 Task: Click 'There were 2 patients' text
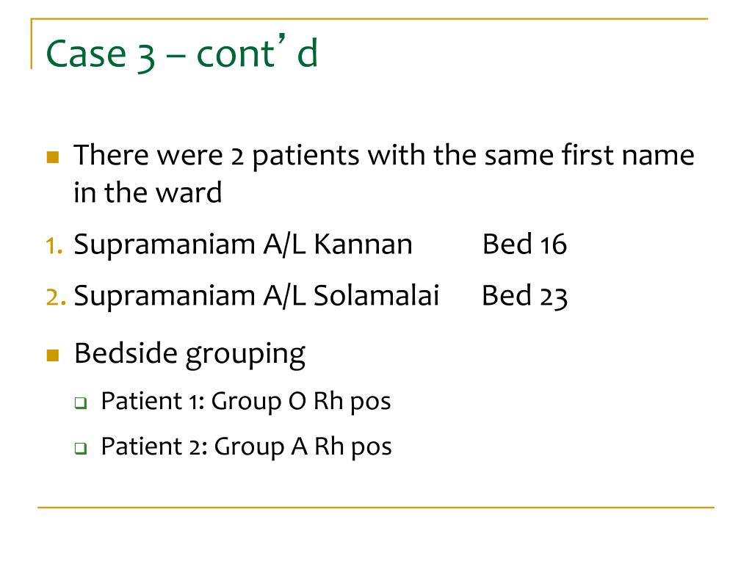coord(217,156)
